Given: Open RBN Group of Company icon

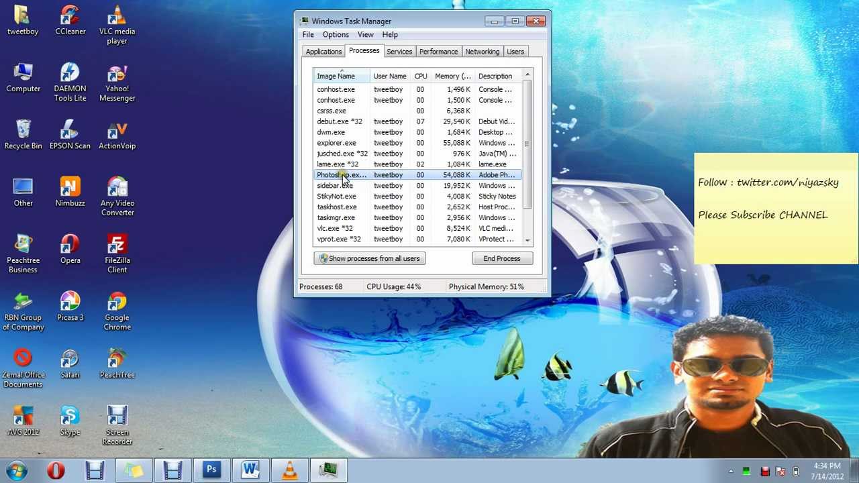Looking at the screenshot, I should pyautogui.click(x=23, y=311).
